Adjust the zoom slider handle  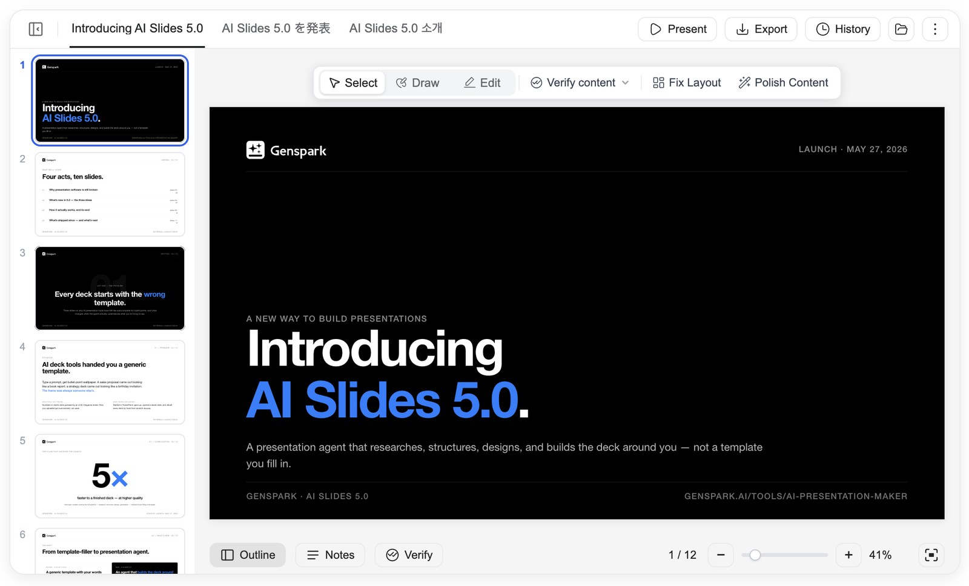[x=755, y=555]
